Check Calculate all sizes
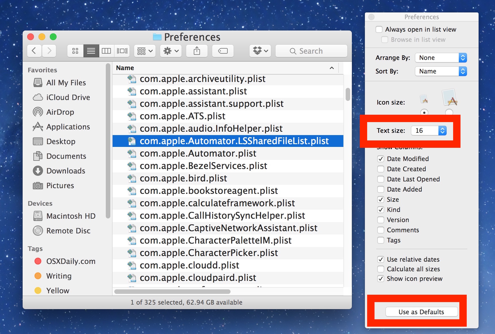Viewport: 495px width, 334px height. point(381,269)
